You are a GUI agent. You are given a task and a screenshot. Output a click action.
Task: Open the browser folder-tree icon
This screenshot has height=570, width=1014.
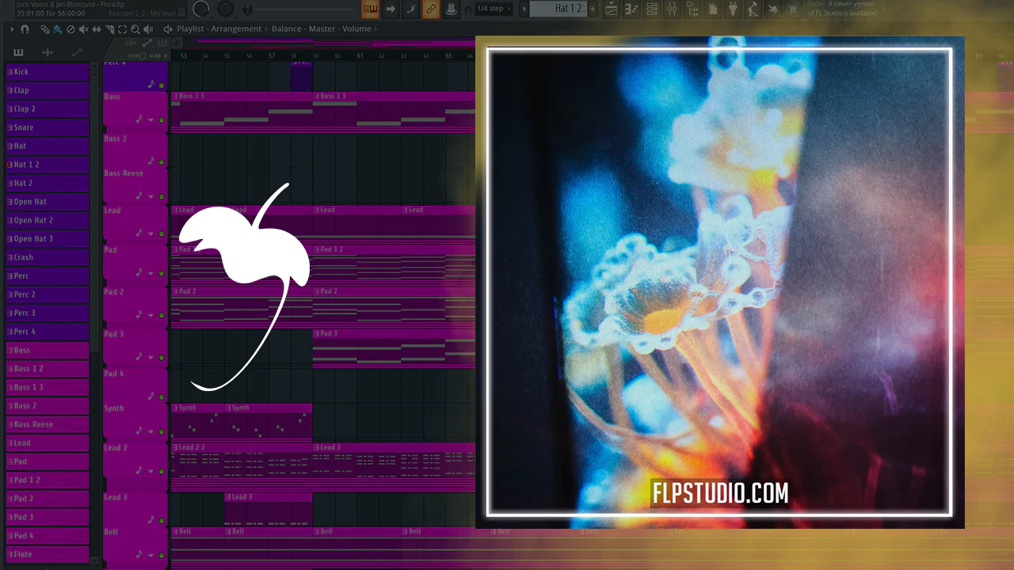[693, 9]
